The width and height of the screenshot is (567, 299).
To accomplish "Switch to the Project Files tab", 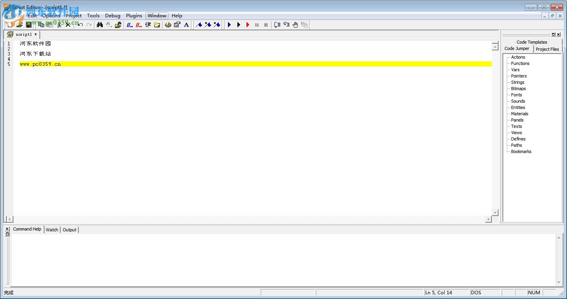I will pyautogui.click(x=547, y=49).
